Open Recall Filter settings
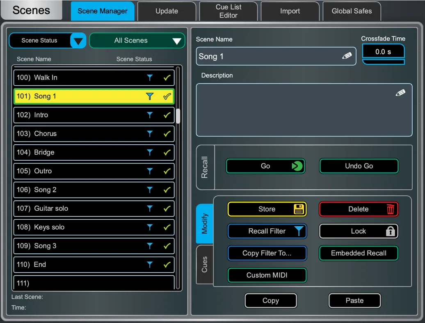This screenshot has height=323, width=425. pos(267,231)
